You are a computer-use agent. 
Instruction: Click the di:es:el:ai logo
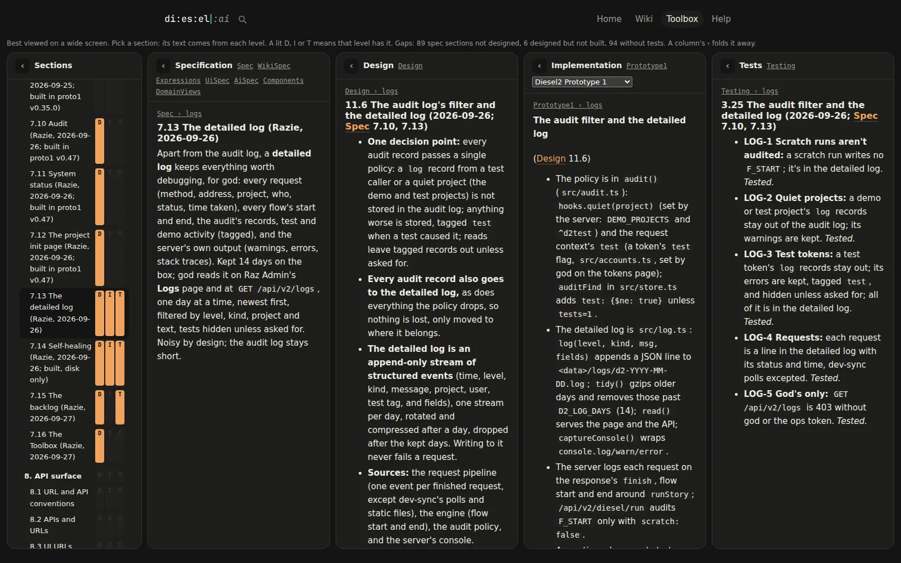tap(197, 19)
